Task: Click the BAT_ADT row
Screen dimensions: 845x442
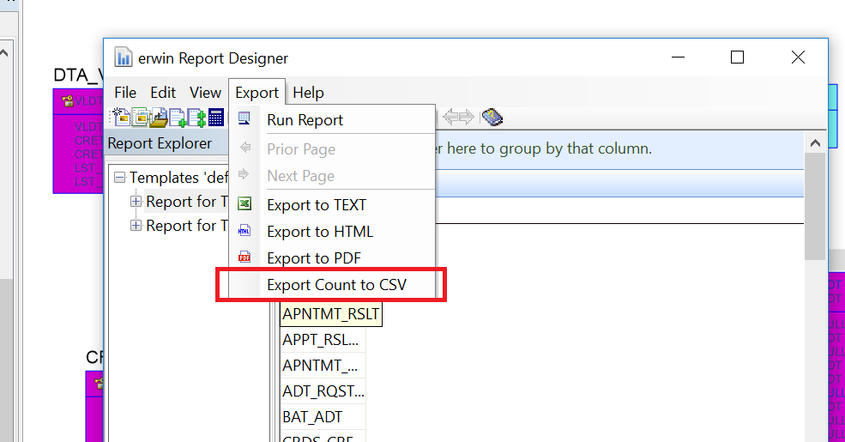Action: 323,416
